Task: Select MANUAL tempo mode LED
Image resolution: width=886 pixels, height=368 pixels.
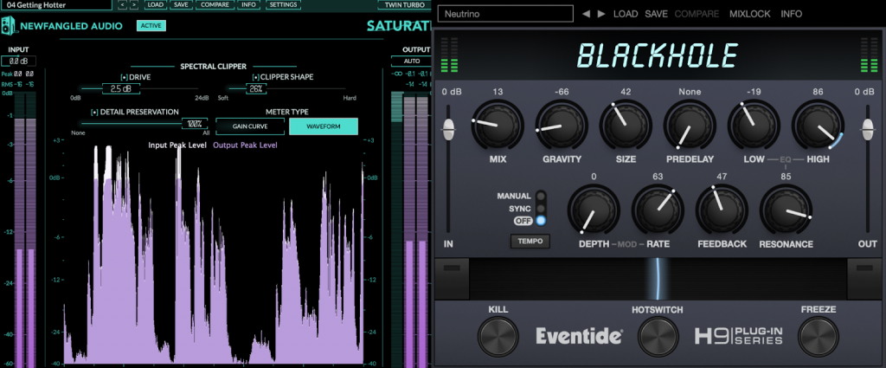Action: pyautogui.click(x=541, y=197)
